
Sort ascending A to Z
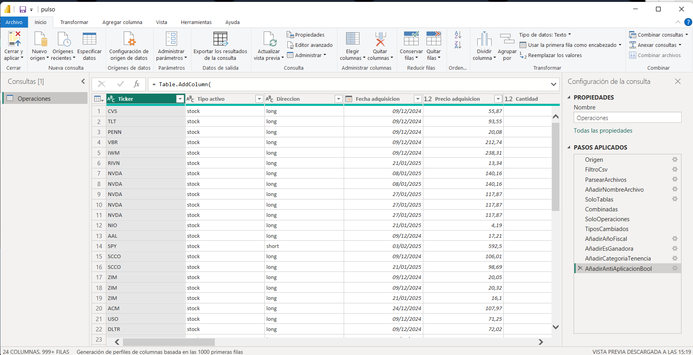click(x=458, y=35)
